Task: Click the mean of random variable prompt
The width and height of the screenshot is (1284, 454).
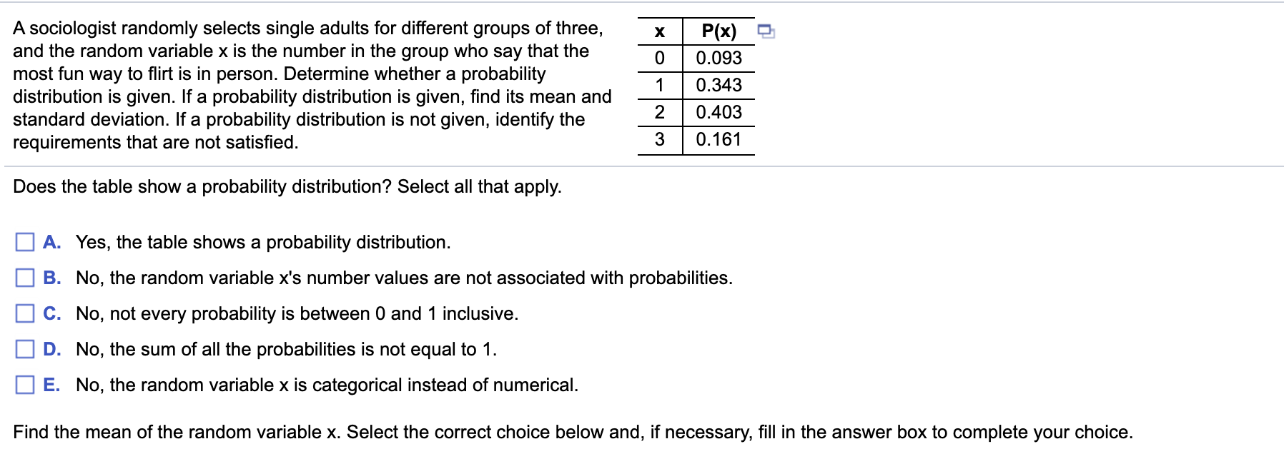Action: pos(572,431)
